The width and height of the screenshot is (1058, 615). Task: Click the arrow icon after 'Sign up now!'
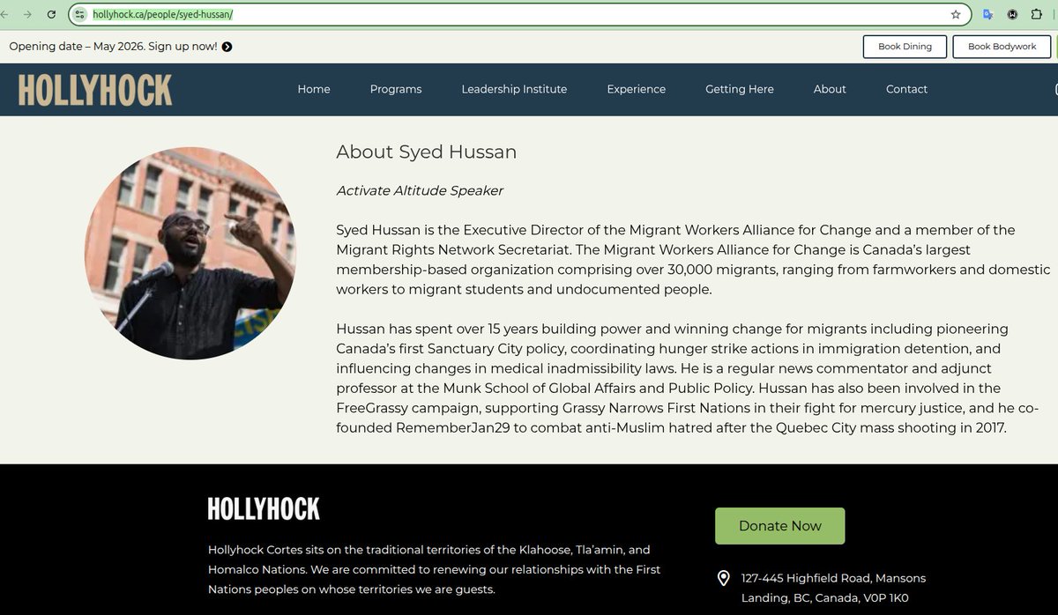(x=227, y=47)
